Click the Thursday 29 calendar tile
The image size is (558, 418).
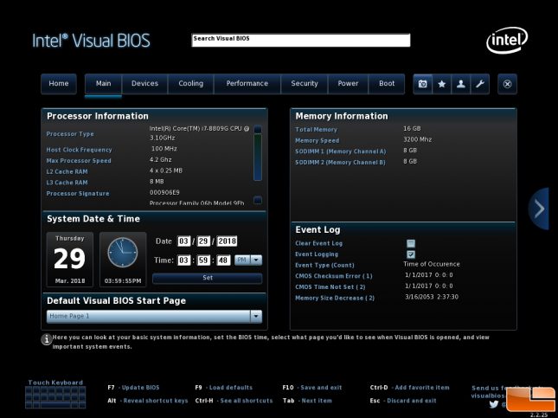point(70,260)
